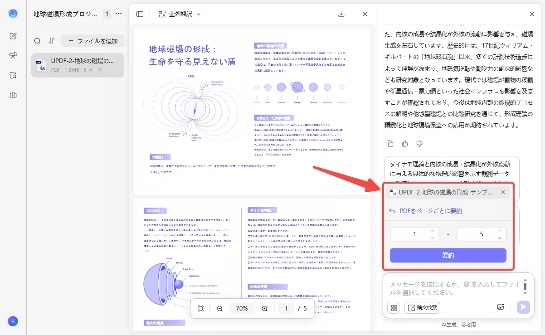Zoom out the PDF

(x=220, y=309)
